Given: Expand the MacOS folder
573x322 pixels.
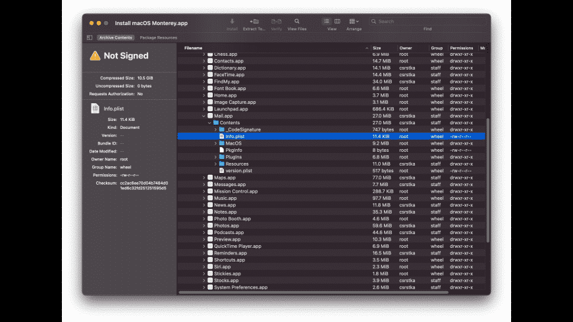Looking at the screenshot, I should tap(215, 143).
